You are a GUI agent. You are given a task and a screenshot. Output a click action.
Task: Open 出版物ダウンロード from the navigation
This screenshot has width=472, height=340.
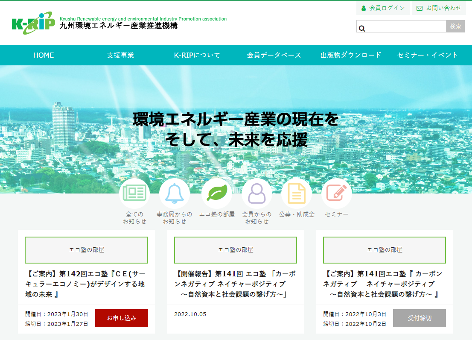350,55
